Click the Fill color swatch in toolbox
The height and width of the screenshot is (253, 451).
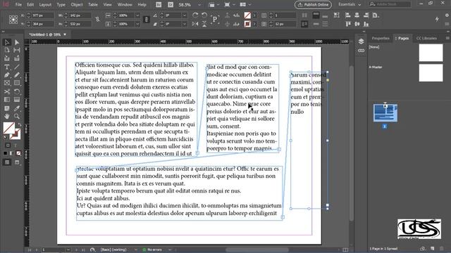tap(8, 128)
